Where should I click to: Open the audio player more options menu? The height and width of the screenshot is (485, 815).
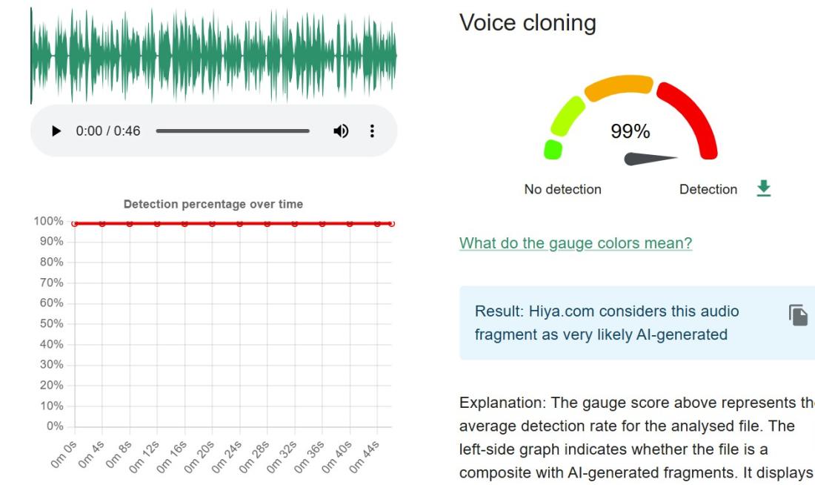[372, 131]
